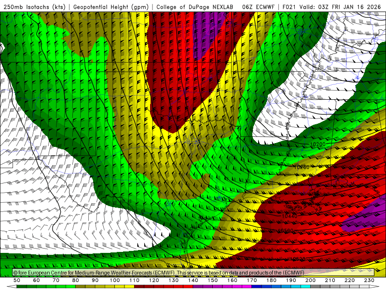This screenshot has width=386, height=289.
Task: Click the 'College of DuPage NEXLAB' header text
Action: click(195, 7)
